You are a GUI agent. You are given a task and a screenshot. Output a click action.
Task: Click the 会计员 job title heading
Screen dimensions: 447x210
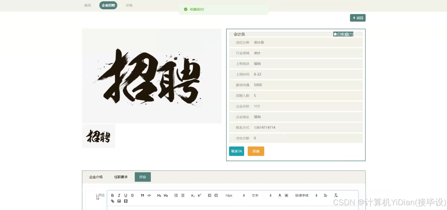pyautogui.click(x=239, y=34)
